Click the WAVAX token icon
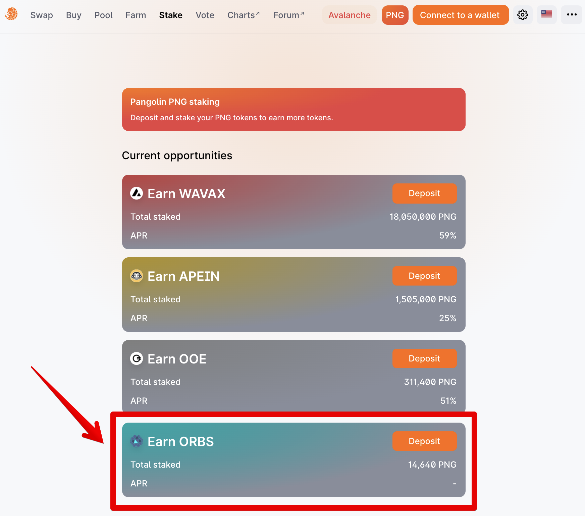Image resolution: width=585 pixels, height=516 pixels. coord(137,193)
